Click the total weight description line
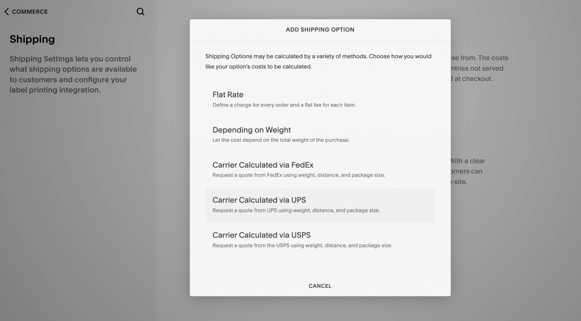This screenshot has width=581, height=321. [x=281, y=140]
